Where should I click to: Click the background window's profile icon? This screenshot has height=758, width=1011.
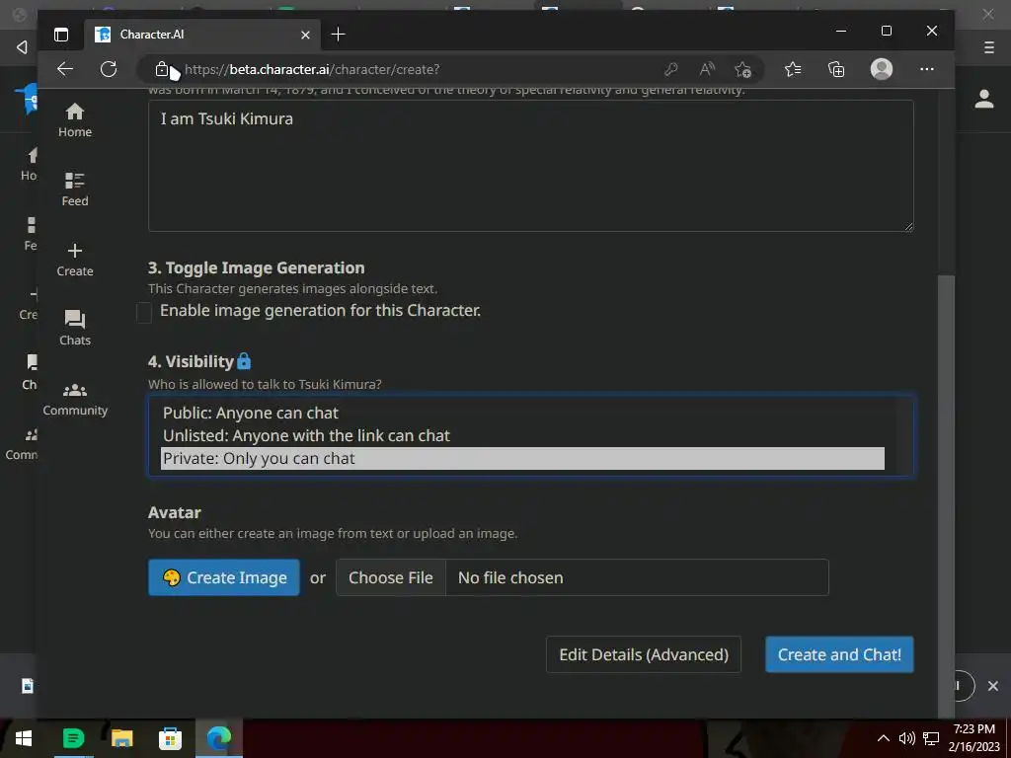pos(984,99)
